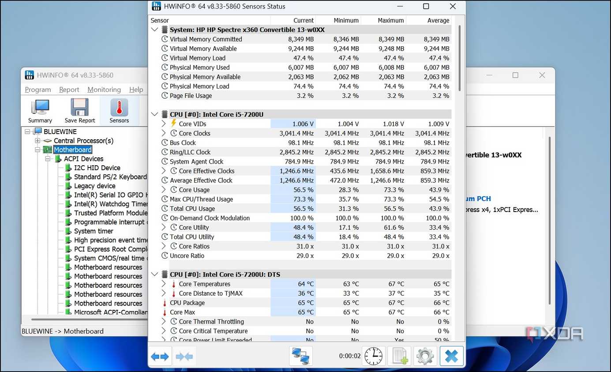Collapse the ACPI Devices tree node
The height and width of the screenshot is (372, 611).
tap(48, 159)
